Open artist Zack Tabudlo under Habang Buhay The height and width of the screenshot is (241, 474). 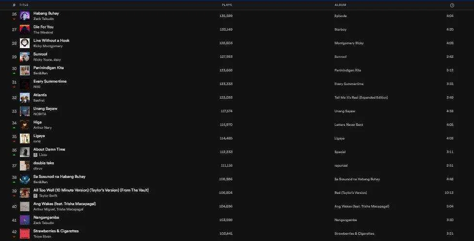click(44, 19)
